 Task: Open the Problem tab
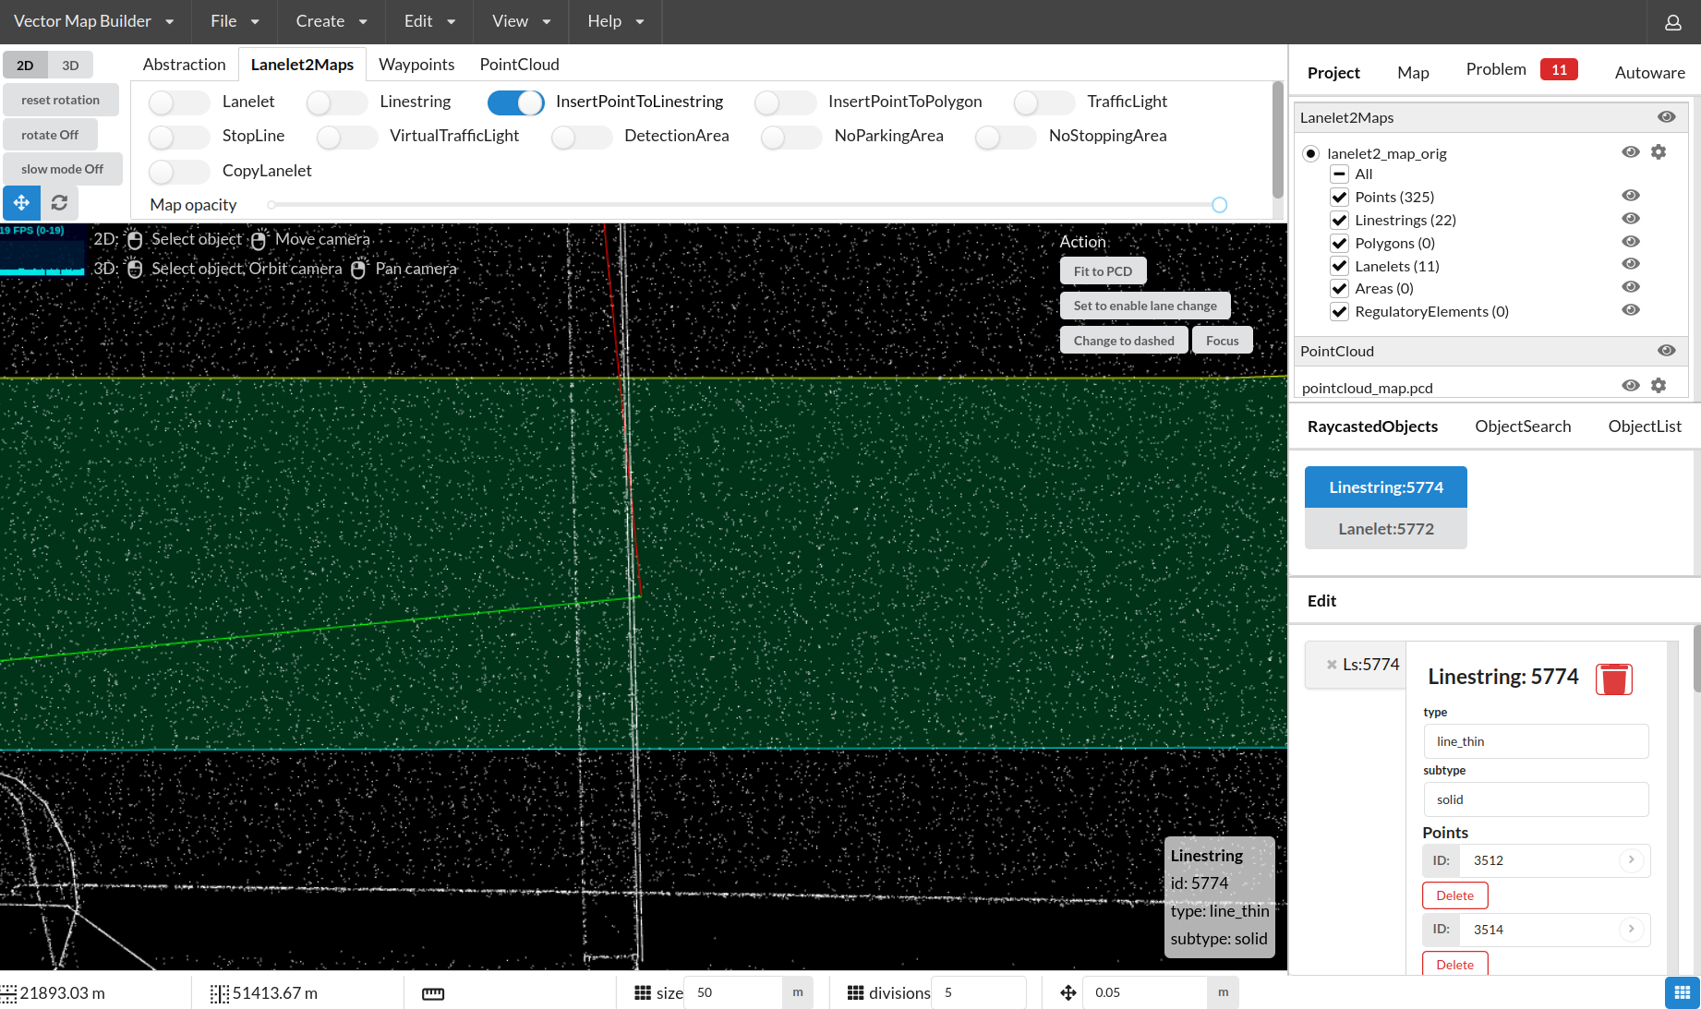pos(1495,68)
